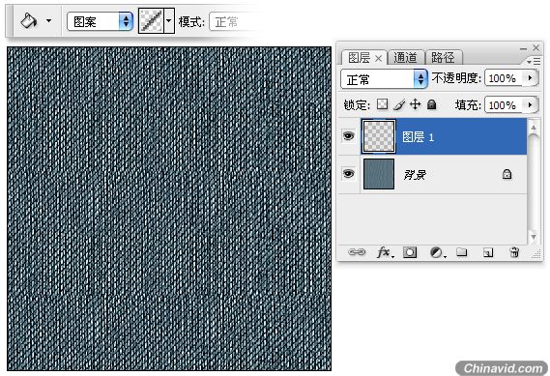Screen dimensions: 550x376
Task: Select the 背景 layer thumbnail
Action: pyautogui.click(x=379, y=174)
